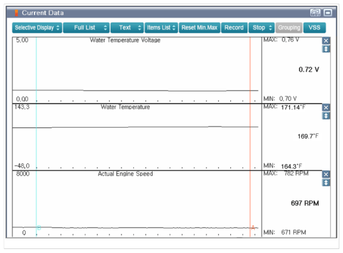Viewport: 343px width, 253px height.
Task: Click the VSS button
Action: [315, 28]
